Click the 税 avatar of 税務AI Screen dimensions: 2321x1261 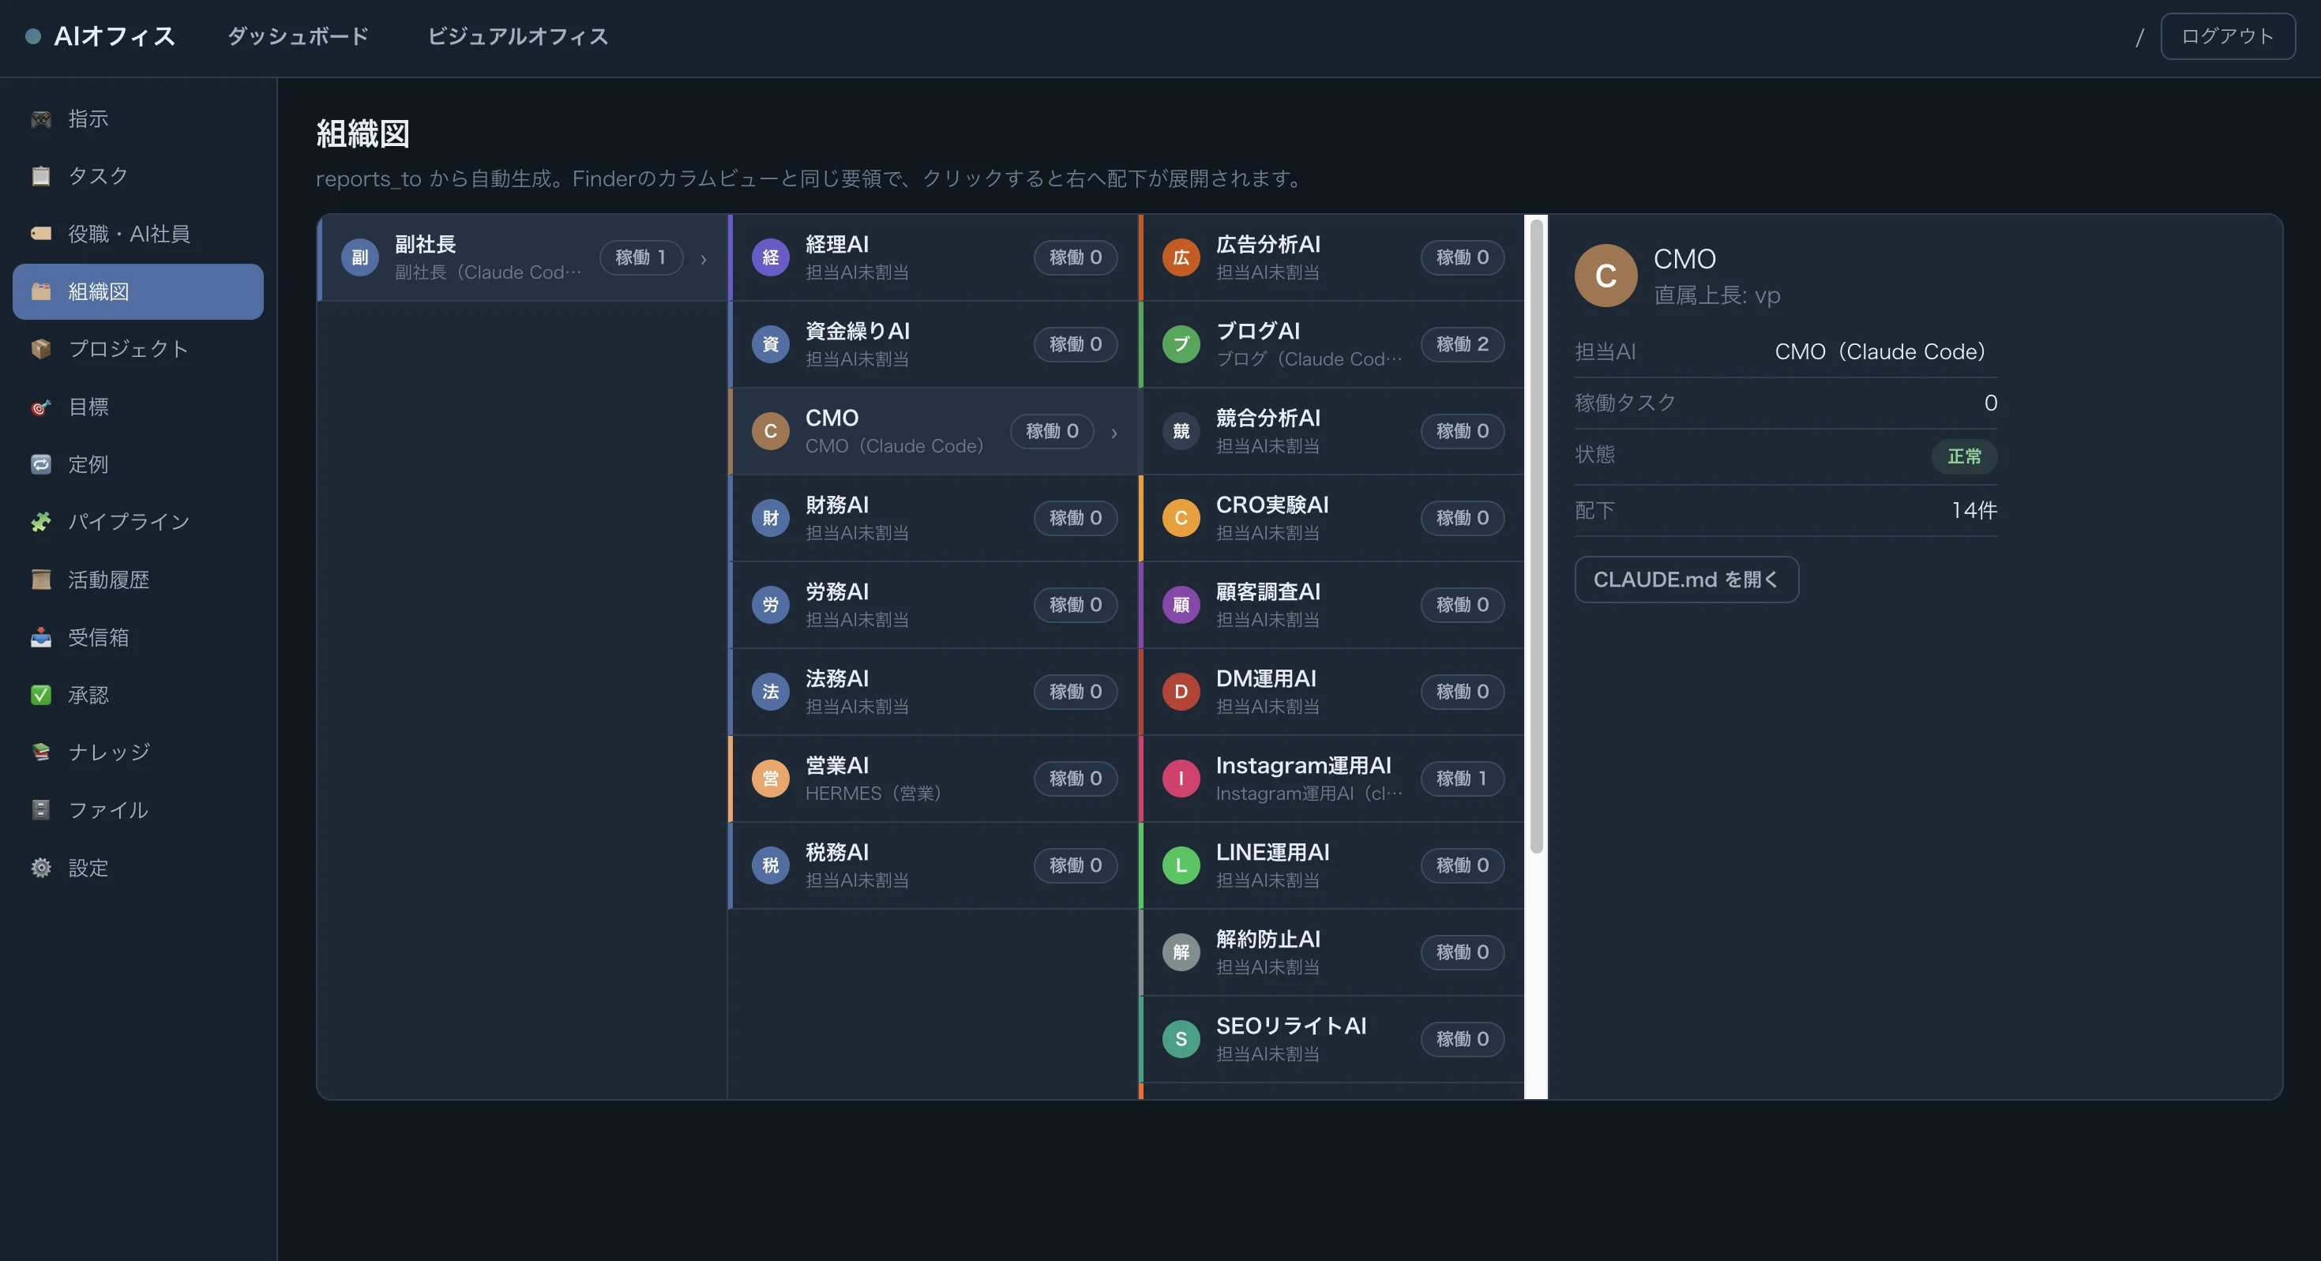770,865
